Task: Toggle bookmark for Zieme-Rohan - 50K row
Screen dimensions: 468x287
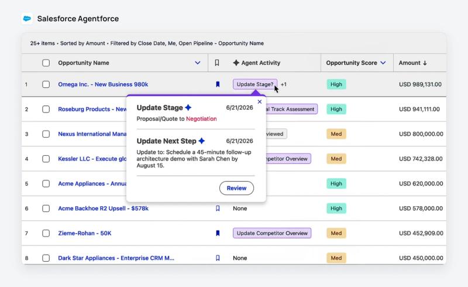Action: (218, 233)
